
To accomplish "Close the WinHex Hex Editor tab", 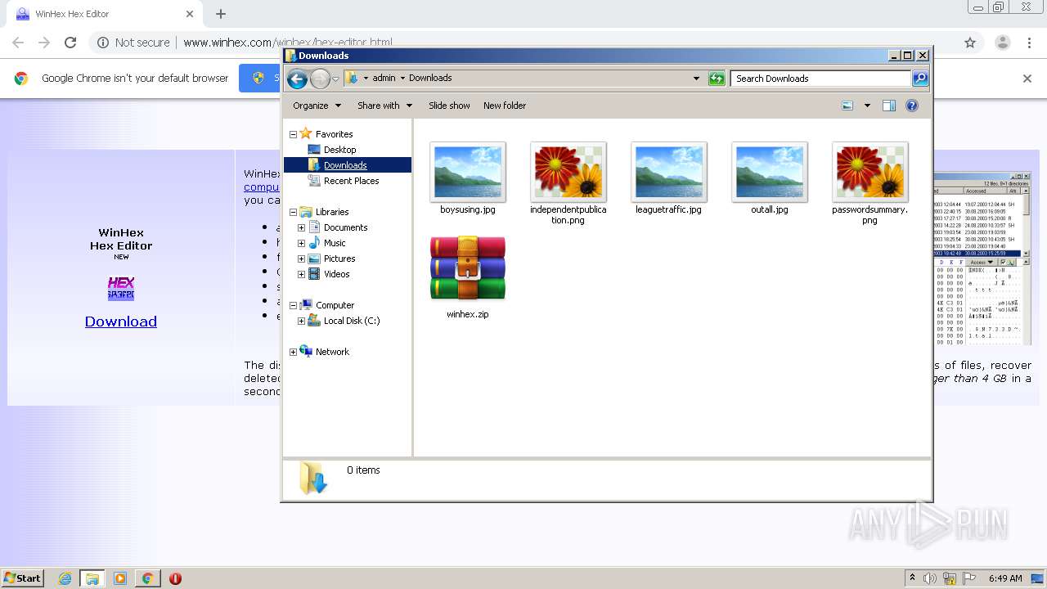I will point(190,14).
